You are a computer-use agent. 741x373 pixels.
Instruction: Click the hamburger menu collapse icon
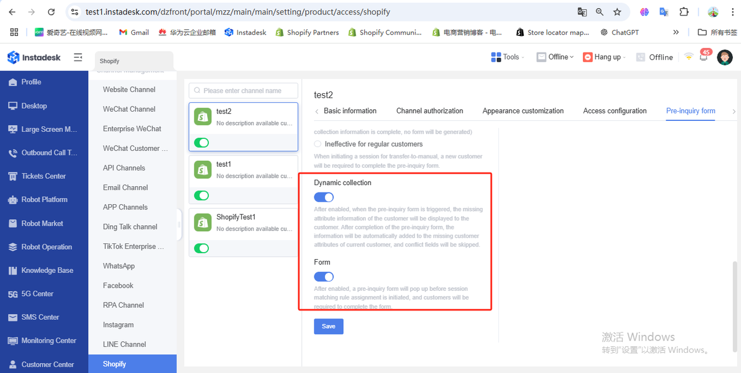tap(78, 57)
